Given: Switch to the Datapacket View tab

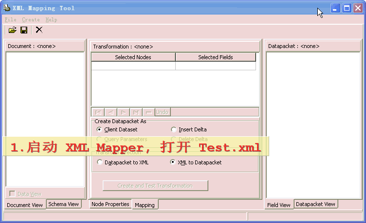Looking at the screenshot, I should coord(315,204).
